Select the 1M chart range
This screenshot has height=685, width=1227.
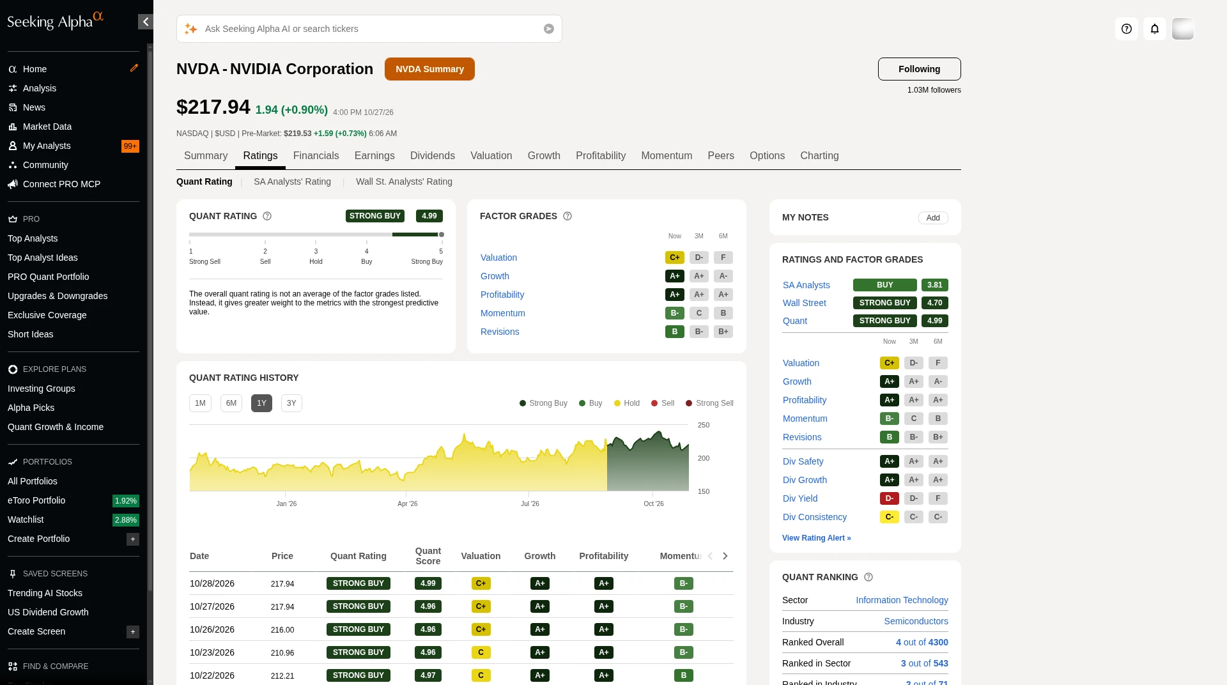(200, 403)
